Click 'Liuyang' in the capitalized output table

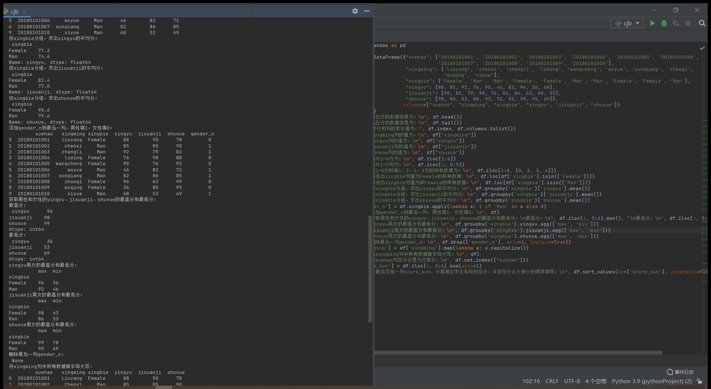pyautogui.click(x=72, y=378)
